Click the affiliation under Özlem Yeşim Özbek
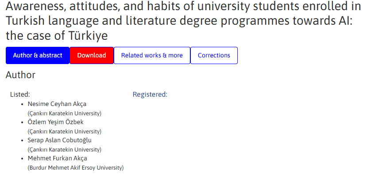Image resolution: width=367 pixels, height=182 pixels. tap(64, 131)
